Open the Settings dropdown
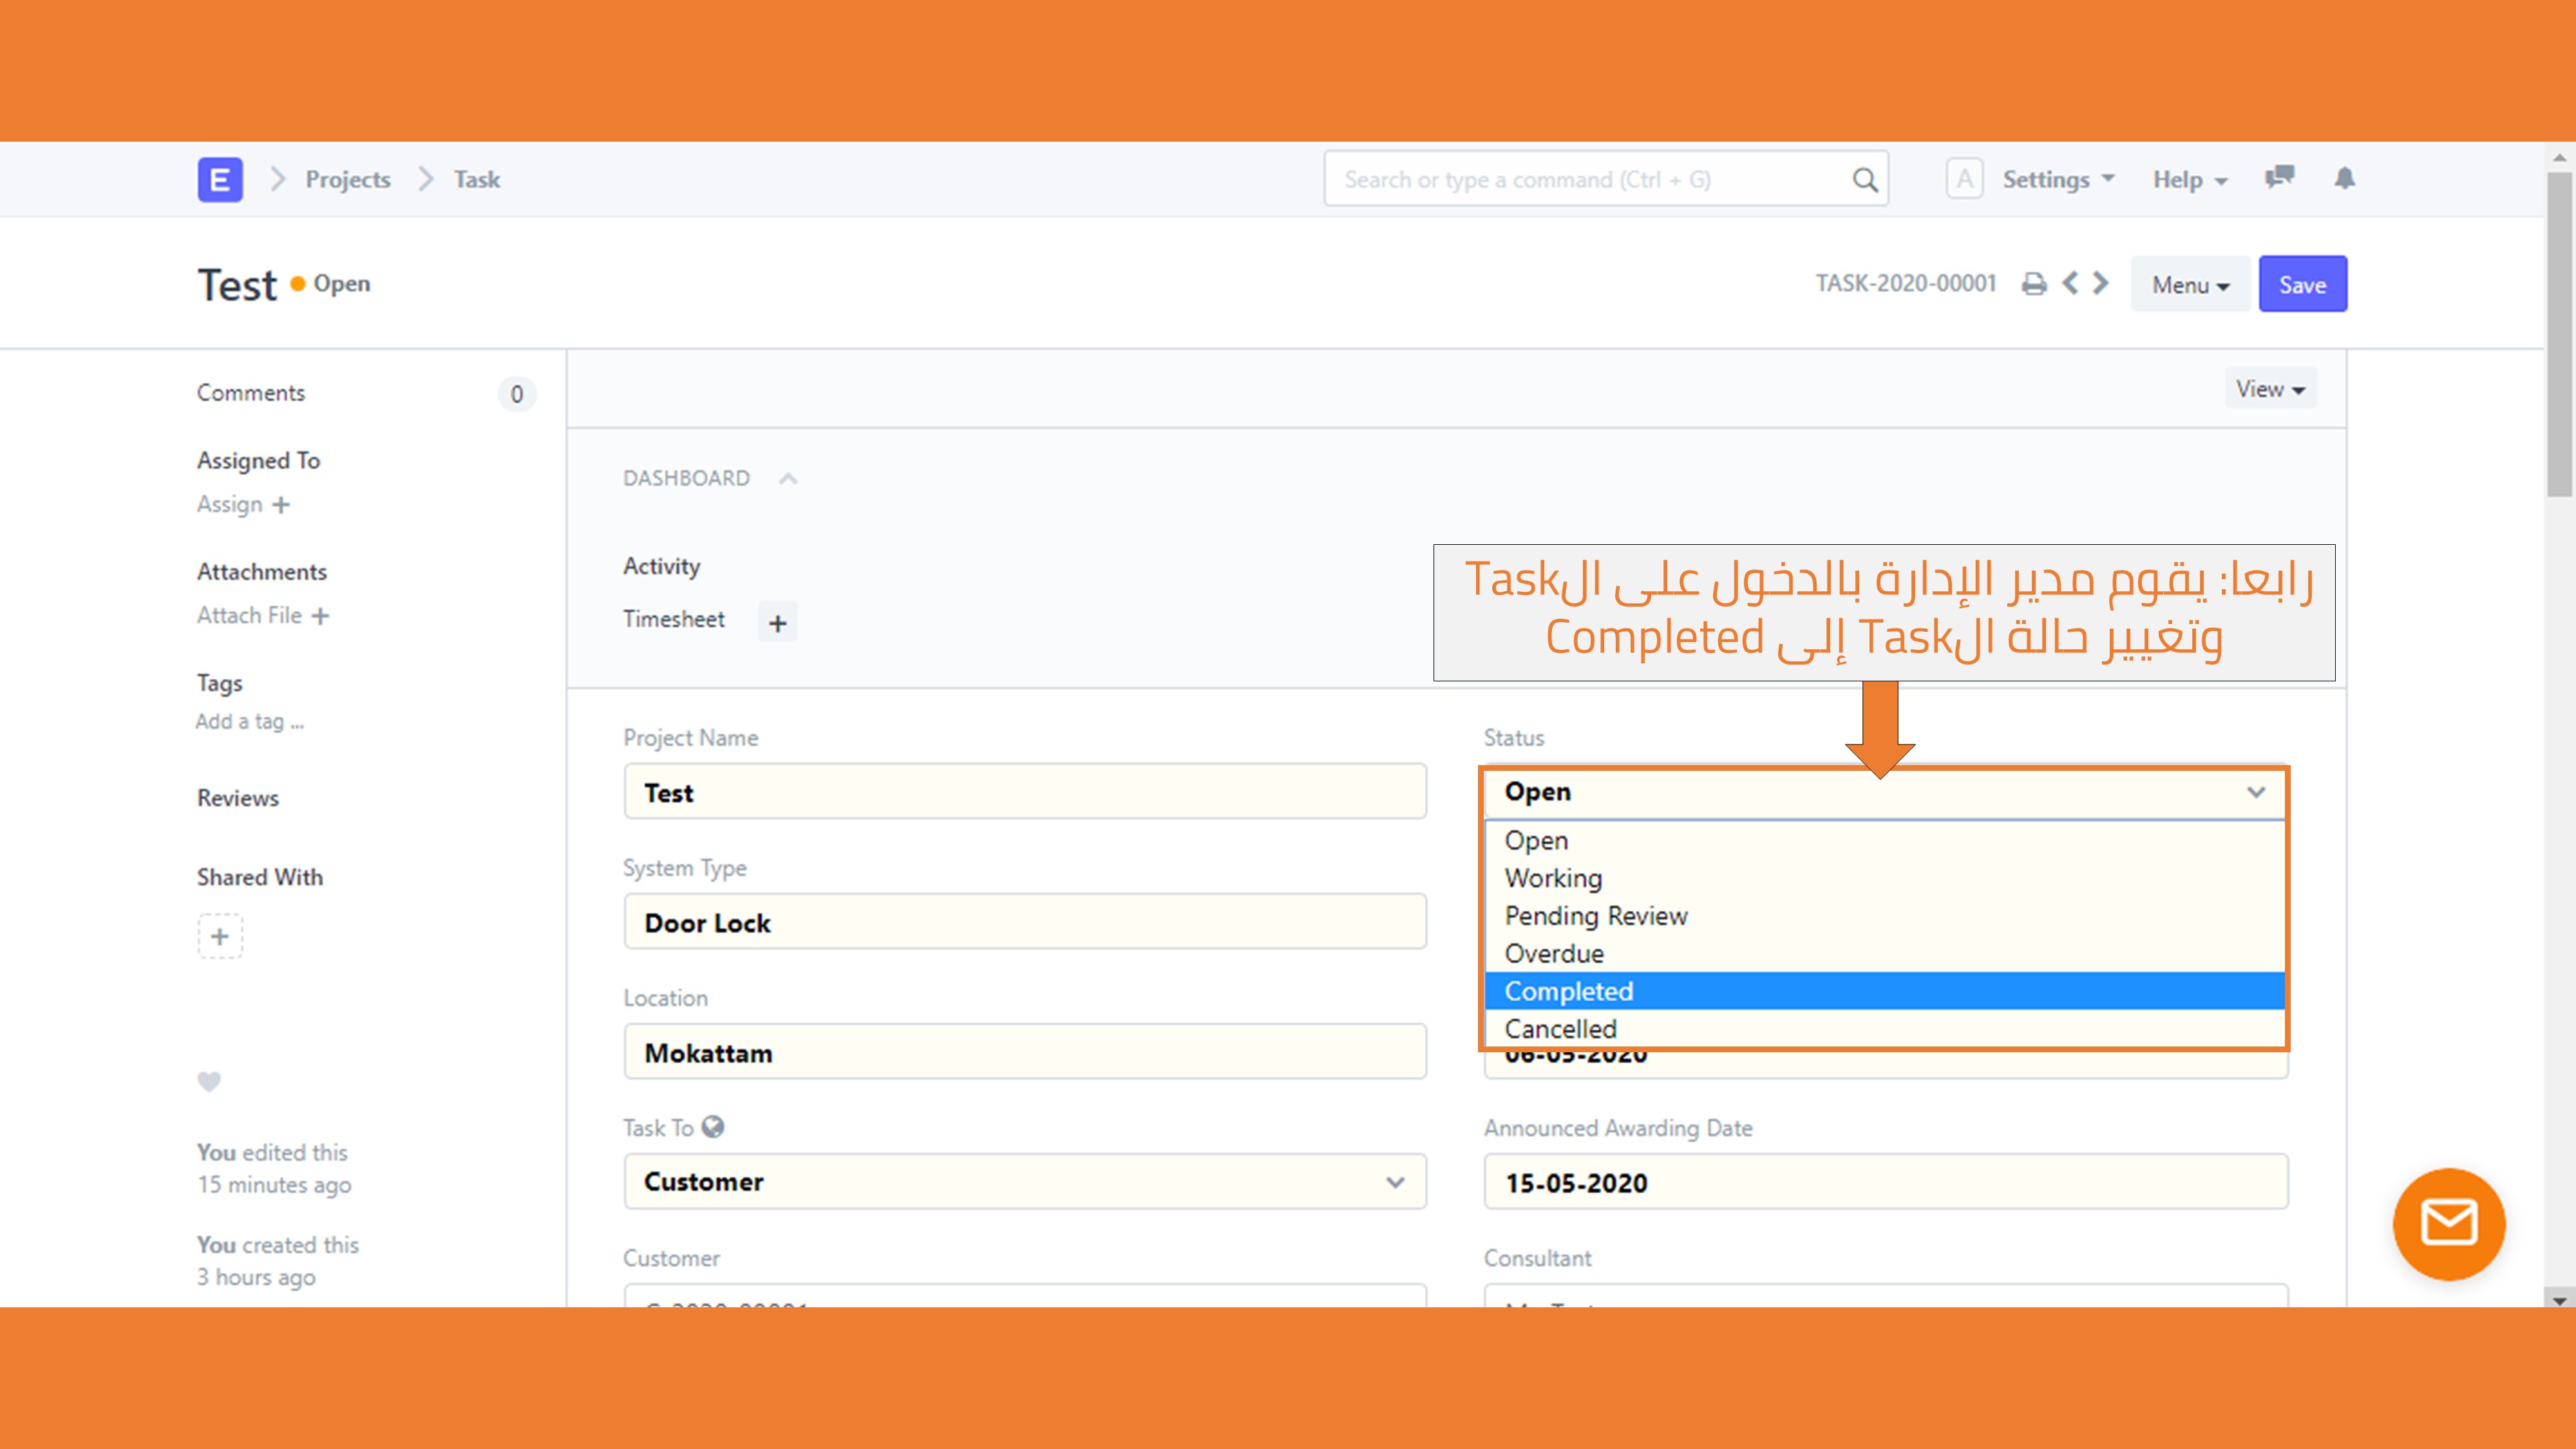The height and width of the screenshot is (1449, 2576). point(2058,179)
